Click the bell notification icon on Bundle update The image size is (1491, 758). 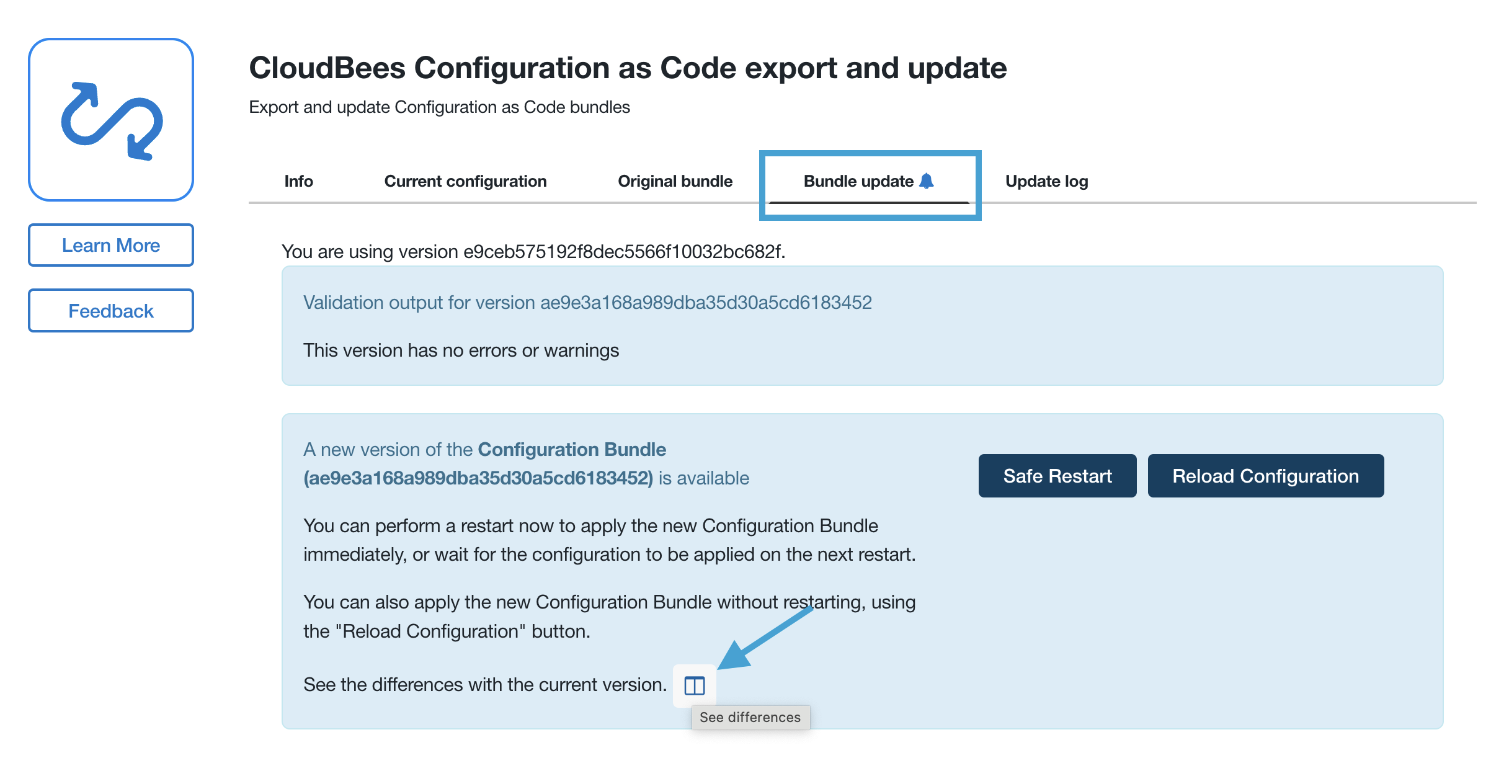[926, 181]
